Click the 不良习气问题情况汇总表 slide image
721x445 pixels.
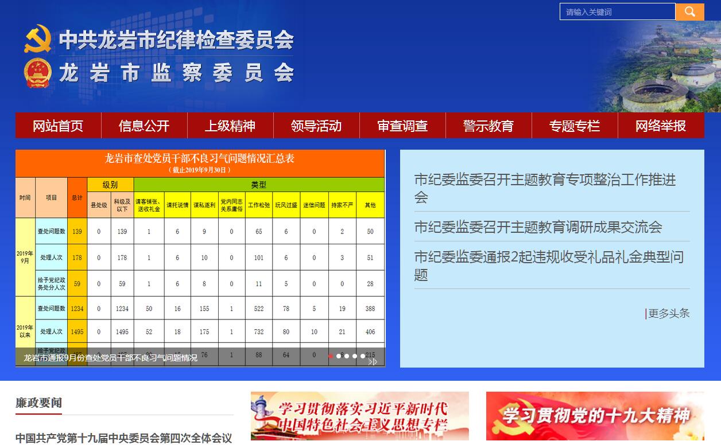200,258
